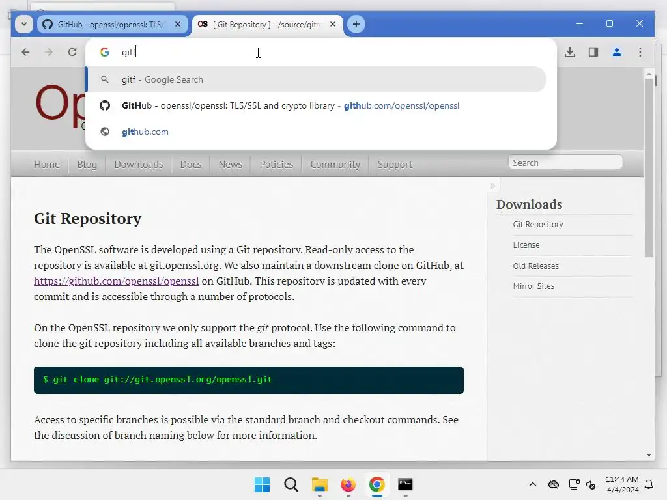This screenshot has height=500, width=667.
Task: Close the GitHub openssl/openssl tab
Action: click(178, 24)
